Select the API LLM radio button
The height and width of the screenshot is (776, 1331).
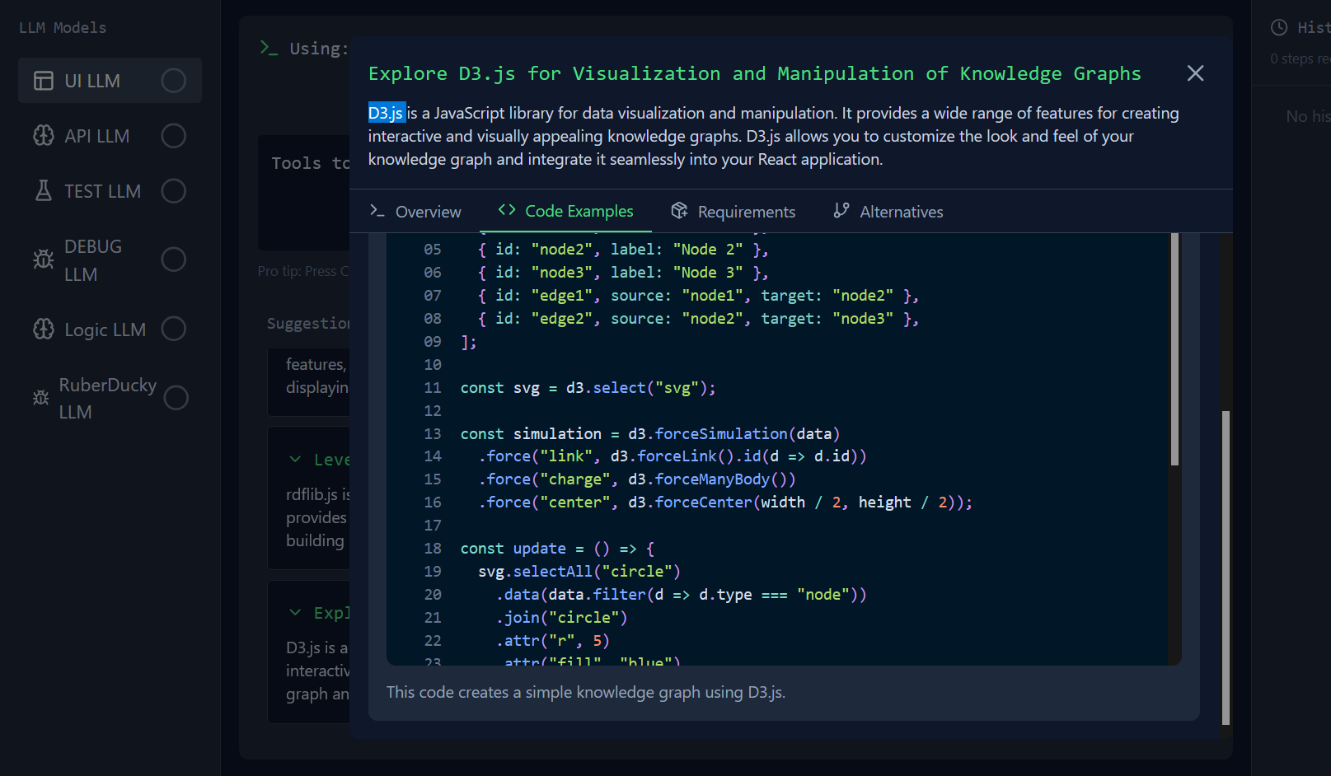click(x=173, y=136)
